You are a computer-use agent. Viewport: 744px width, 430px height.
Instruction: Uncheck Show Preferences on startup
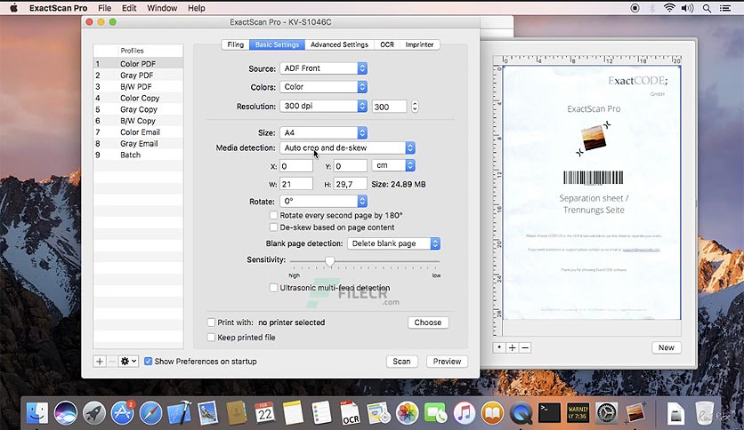click(x=148, y=362)
